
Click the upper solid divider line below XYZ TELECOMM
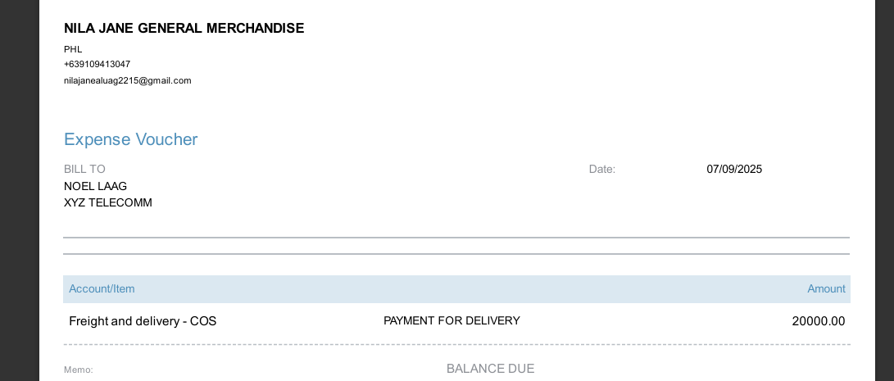(456, 238)
